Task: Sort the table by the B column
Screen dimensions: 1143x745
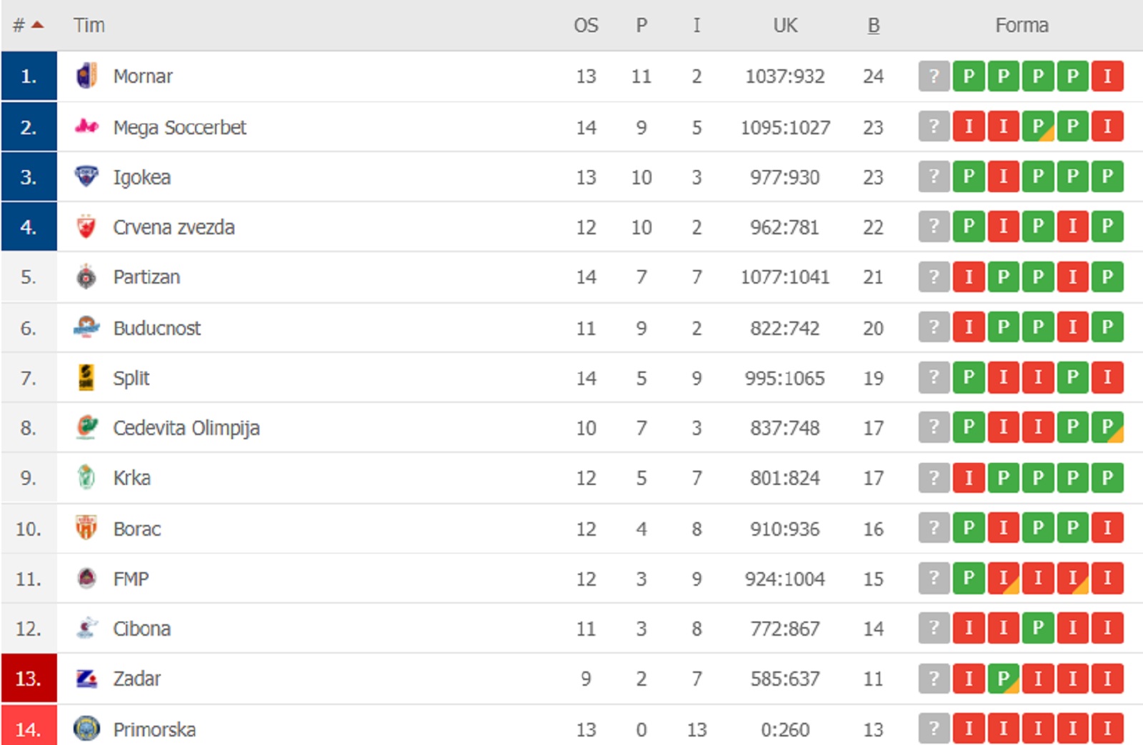Action: click(873, 25)
